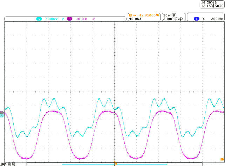225x166 pixels.
Task: Select the channel 3 ground marker on left edge
Action: point(2,113)
